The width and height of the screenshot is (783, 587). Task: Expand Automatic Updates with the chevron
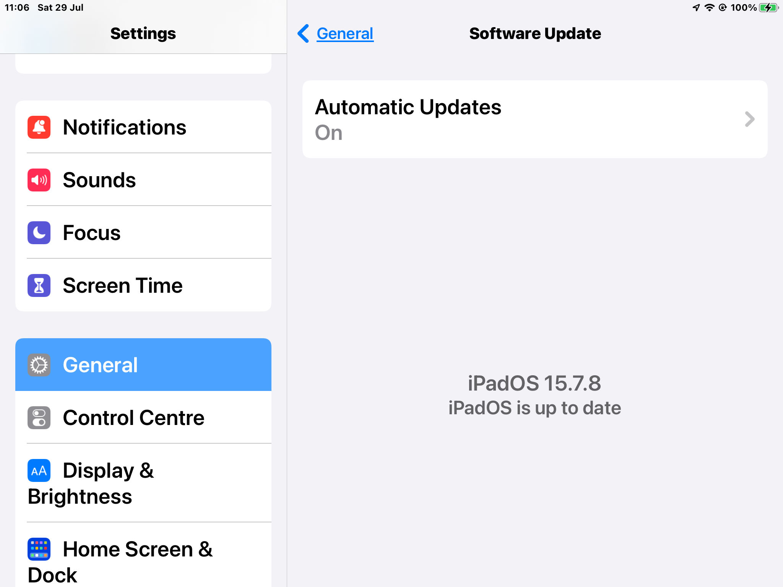point(750,119)
